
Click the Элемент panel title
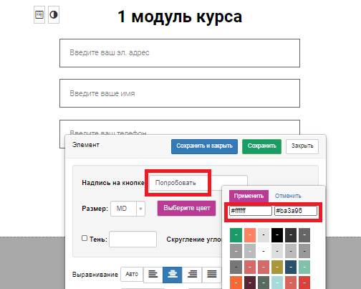click(x=85, y=145)
